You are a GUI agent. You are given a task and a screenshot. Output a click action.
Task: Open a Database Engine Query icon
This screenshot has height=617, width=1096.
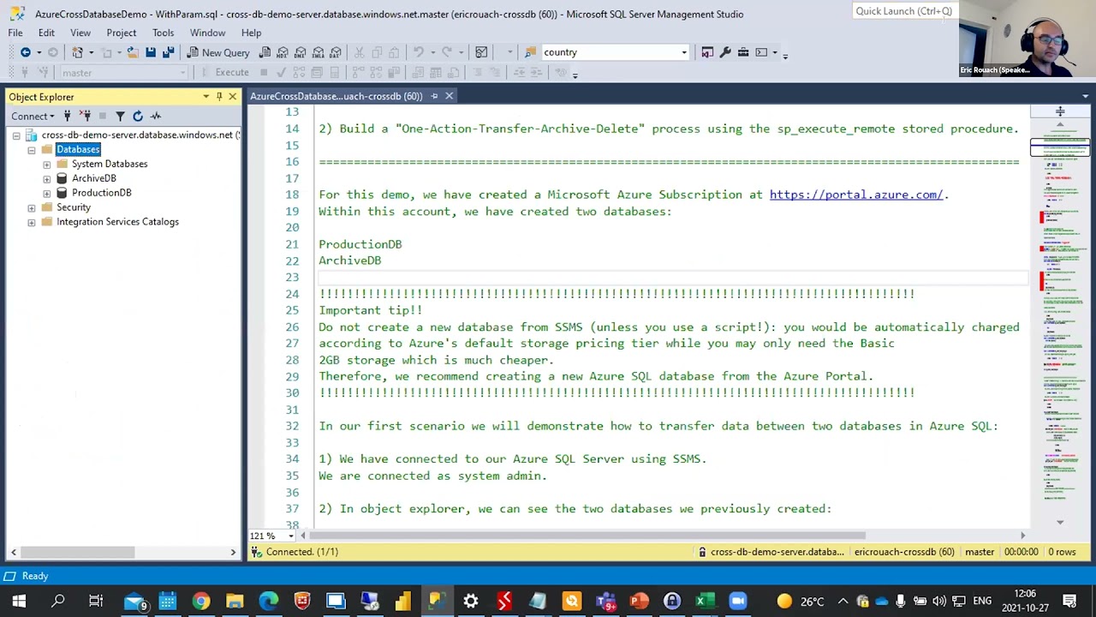pyautogui.click(x=265, y=52)
